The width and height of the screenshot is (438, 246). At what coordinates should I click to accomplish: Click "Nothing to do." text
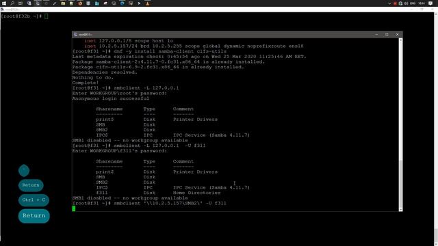93,77
